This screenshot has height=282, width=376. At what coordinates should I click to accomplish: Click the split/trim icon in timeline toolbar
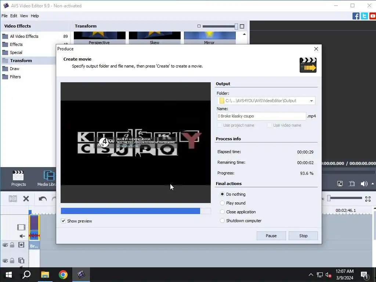tap(13, 199)
